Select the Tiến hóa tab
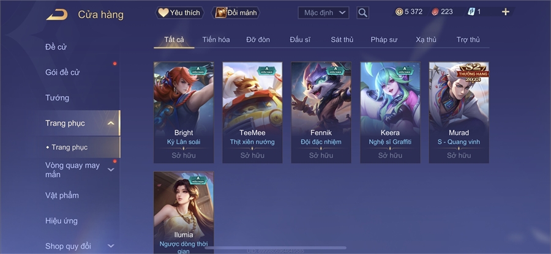This screenshot has width=551, height=254. (x=216, y=40)
